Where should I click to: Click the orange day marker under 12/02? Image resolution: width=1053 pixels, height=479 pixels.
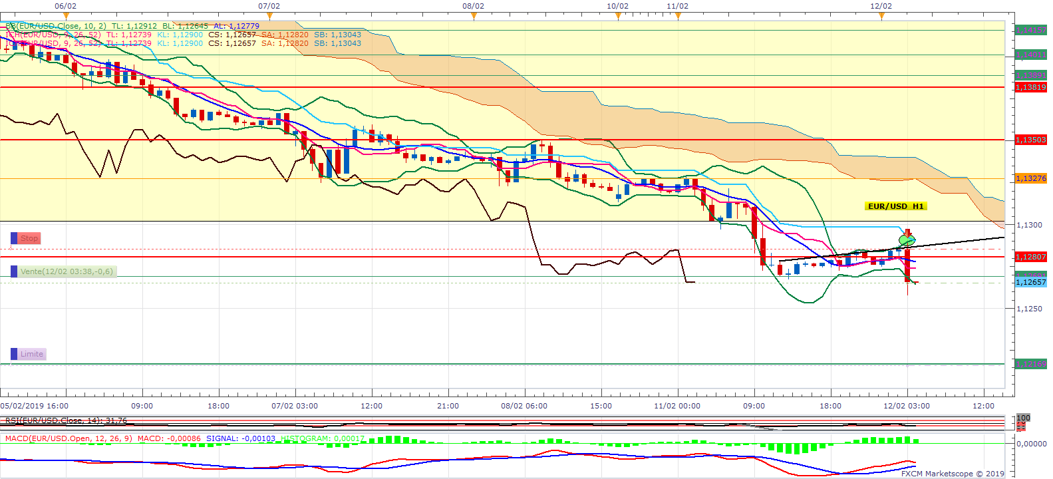point(881,16)
